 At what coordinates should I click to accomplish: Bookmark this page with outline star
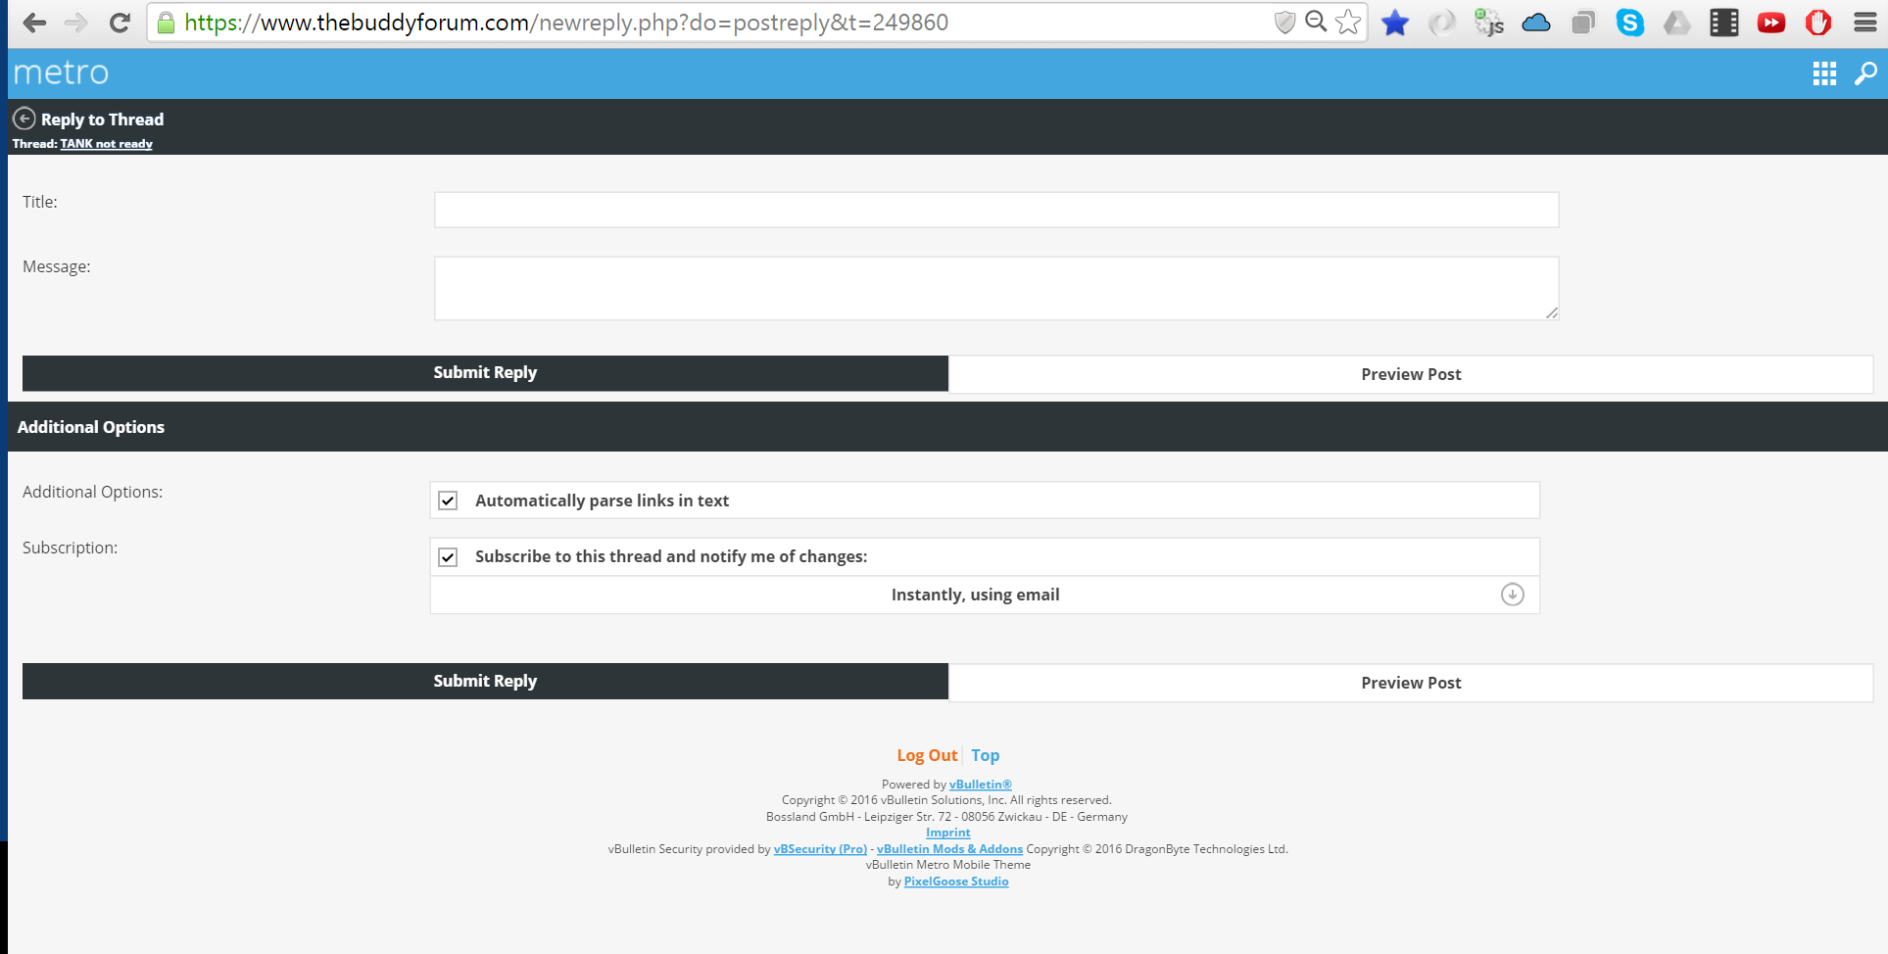(x=1348, y=22)
